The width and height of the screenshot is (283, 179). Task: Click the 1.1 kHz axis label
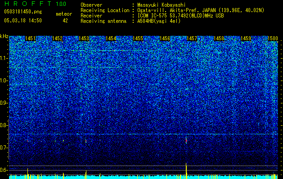[4, 58]
